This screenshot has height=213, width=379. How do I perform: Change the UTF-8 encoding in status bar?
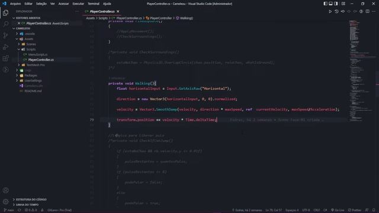(306, 210)
